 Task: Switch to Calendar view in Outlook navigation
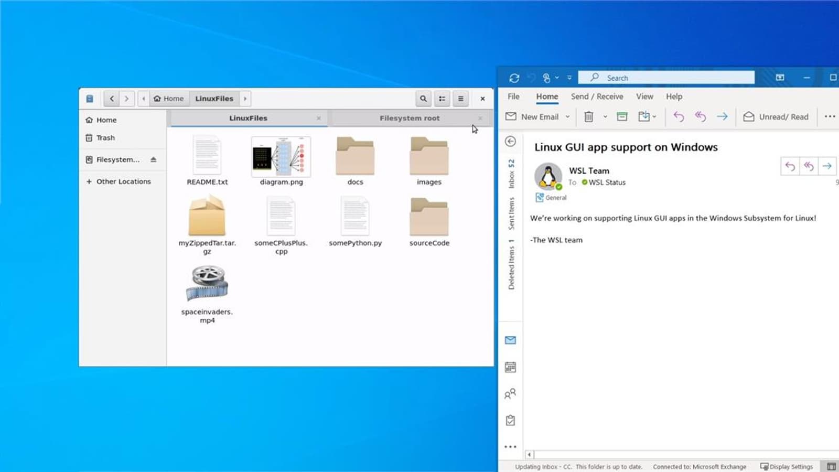tap(510, 367)
